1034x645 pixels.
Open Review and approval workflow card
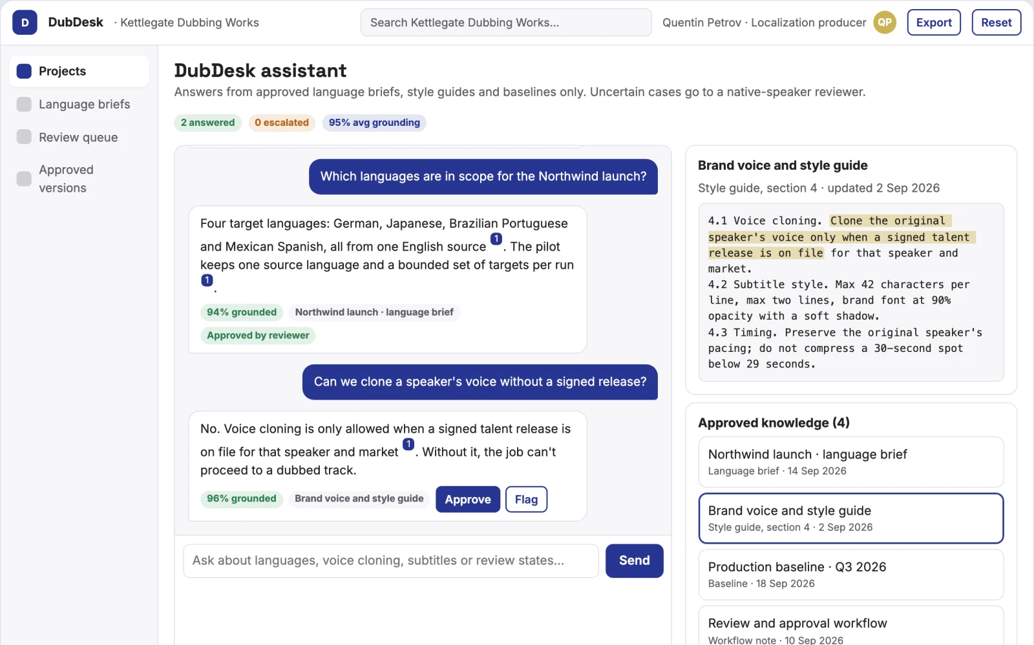[851, 626]
